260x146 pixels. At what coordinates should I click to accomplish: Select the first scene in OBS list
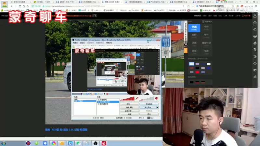85,99
